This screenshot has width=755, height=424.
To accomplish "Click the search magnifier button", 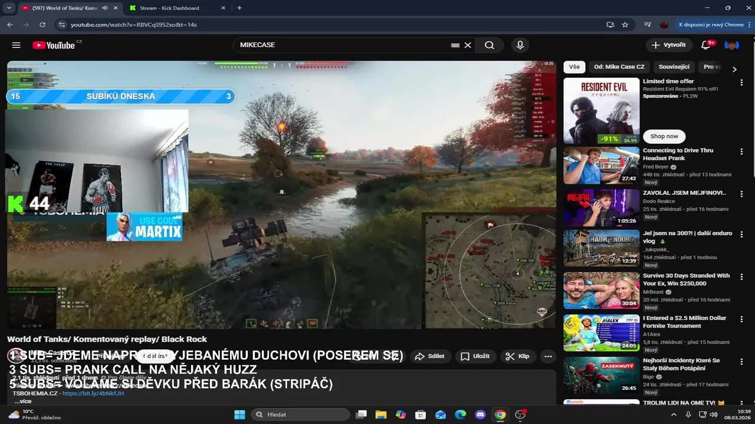I will click(x=490, y=45).
